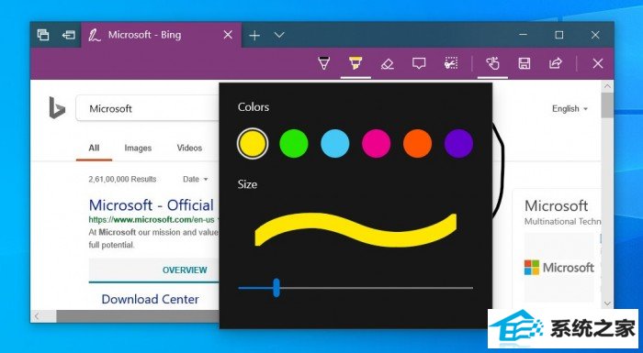The width and height of the screenshot is (643, 353).
Task: Exit web notes with purple bar X
Action: 598,63
